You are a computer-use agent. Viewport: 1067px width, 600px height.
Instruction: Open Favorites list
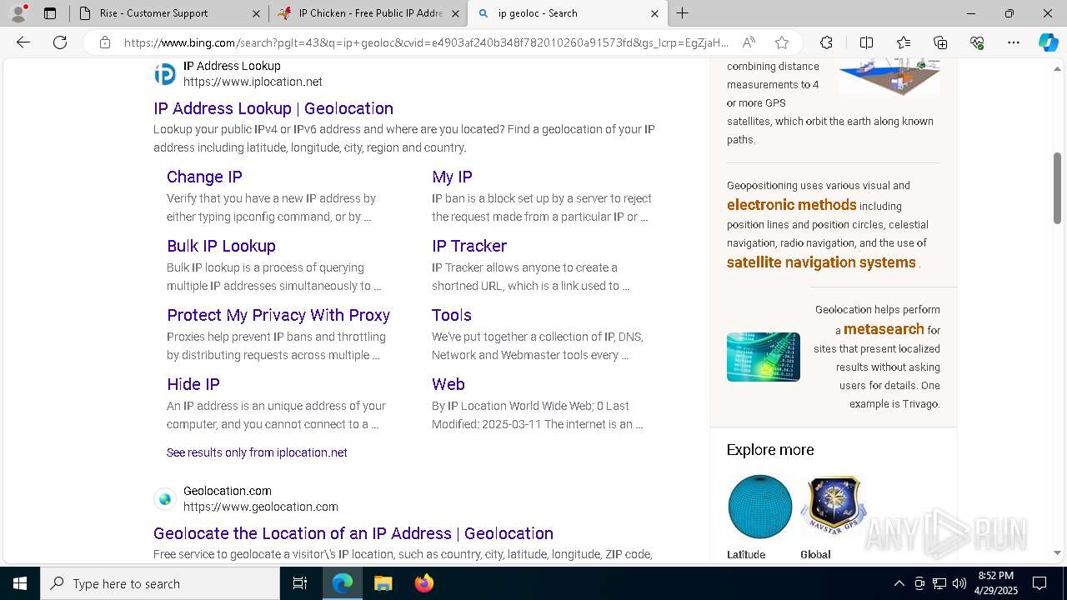(904, 42)
